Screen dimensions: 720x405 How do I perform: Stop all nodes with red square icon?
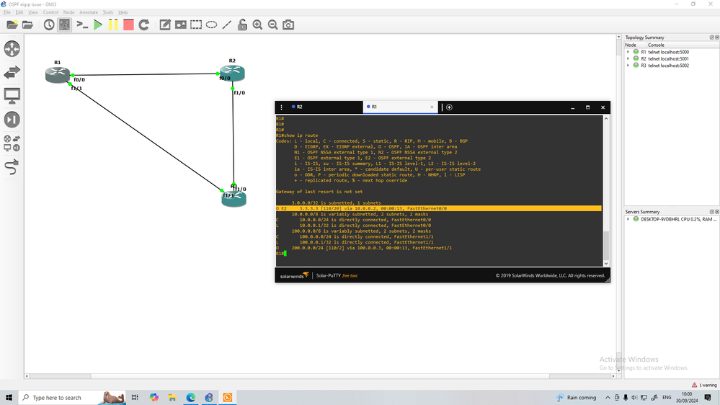[128, 25]
